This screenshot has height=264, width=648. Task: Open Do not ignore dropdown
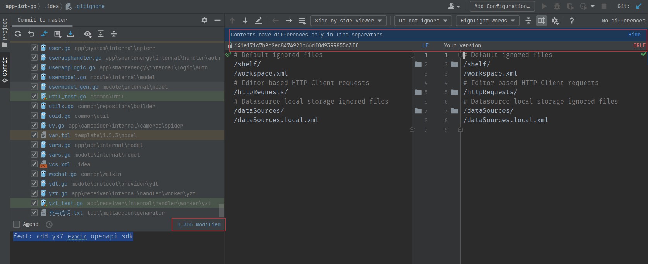423,21
